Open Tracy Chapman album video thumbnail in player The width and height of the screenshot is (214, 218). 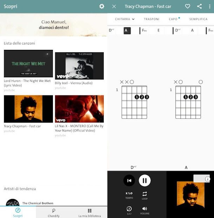tap(190, 194)
